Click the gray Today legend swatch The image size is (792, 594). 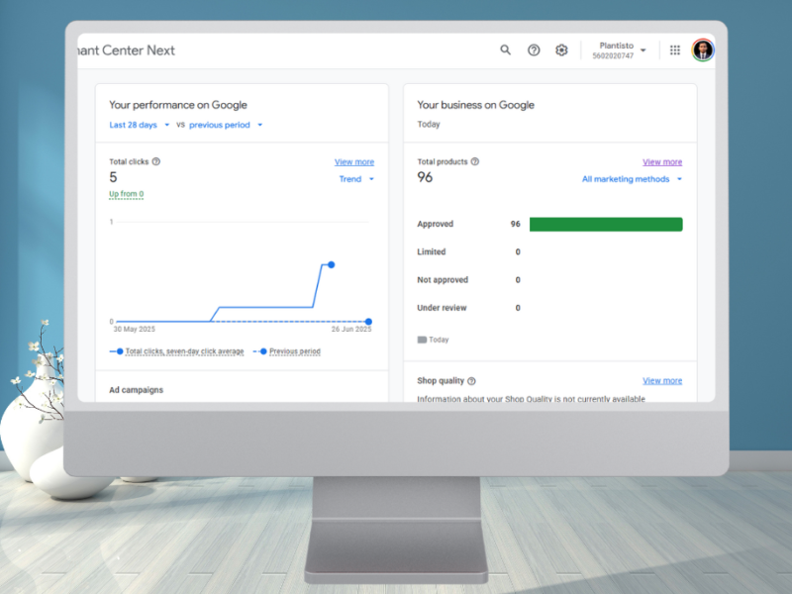(x=422, y=340)
